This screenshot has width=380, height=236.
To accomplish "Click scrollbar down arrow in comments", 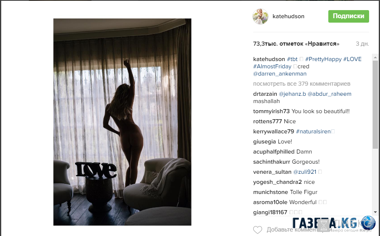I will pyautogui.click(x=376, y=212).
